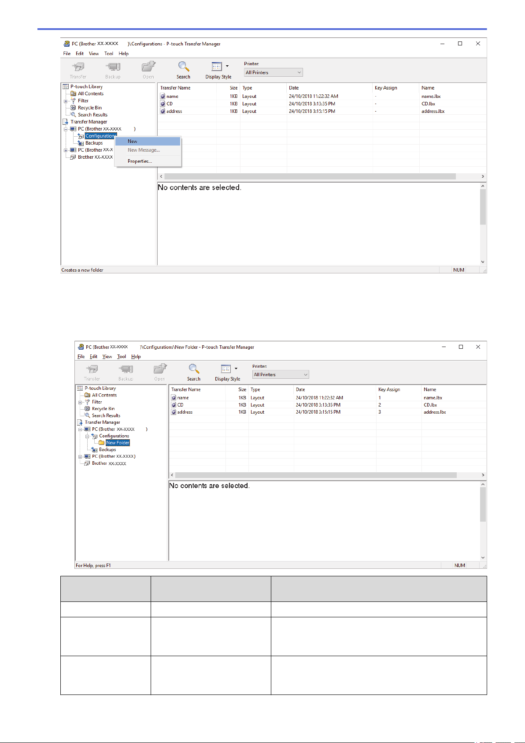Viewport: 525px width, 743px height.
Task: Click horizontal scrollbar in Configurations window file list
Action: point(311,176)
